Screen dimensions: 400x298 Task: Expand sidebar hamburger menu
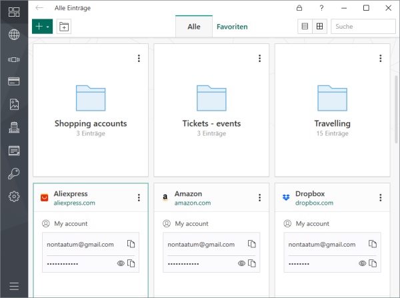coord(14,286)
